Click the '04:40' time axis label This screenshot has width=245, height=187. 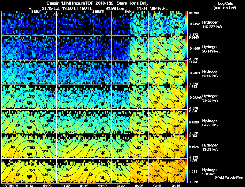(x=84, y=186)
